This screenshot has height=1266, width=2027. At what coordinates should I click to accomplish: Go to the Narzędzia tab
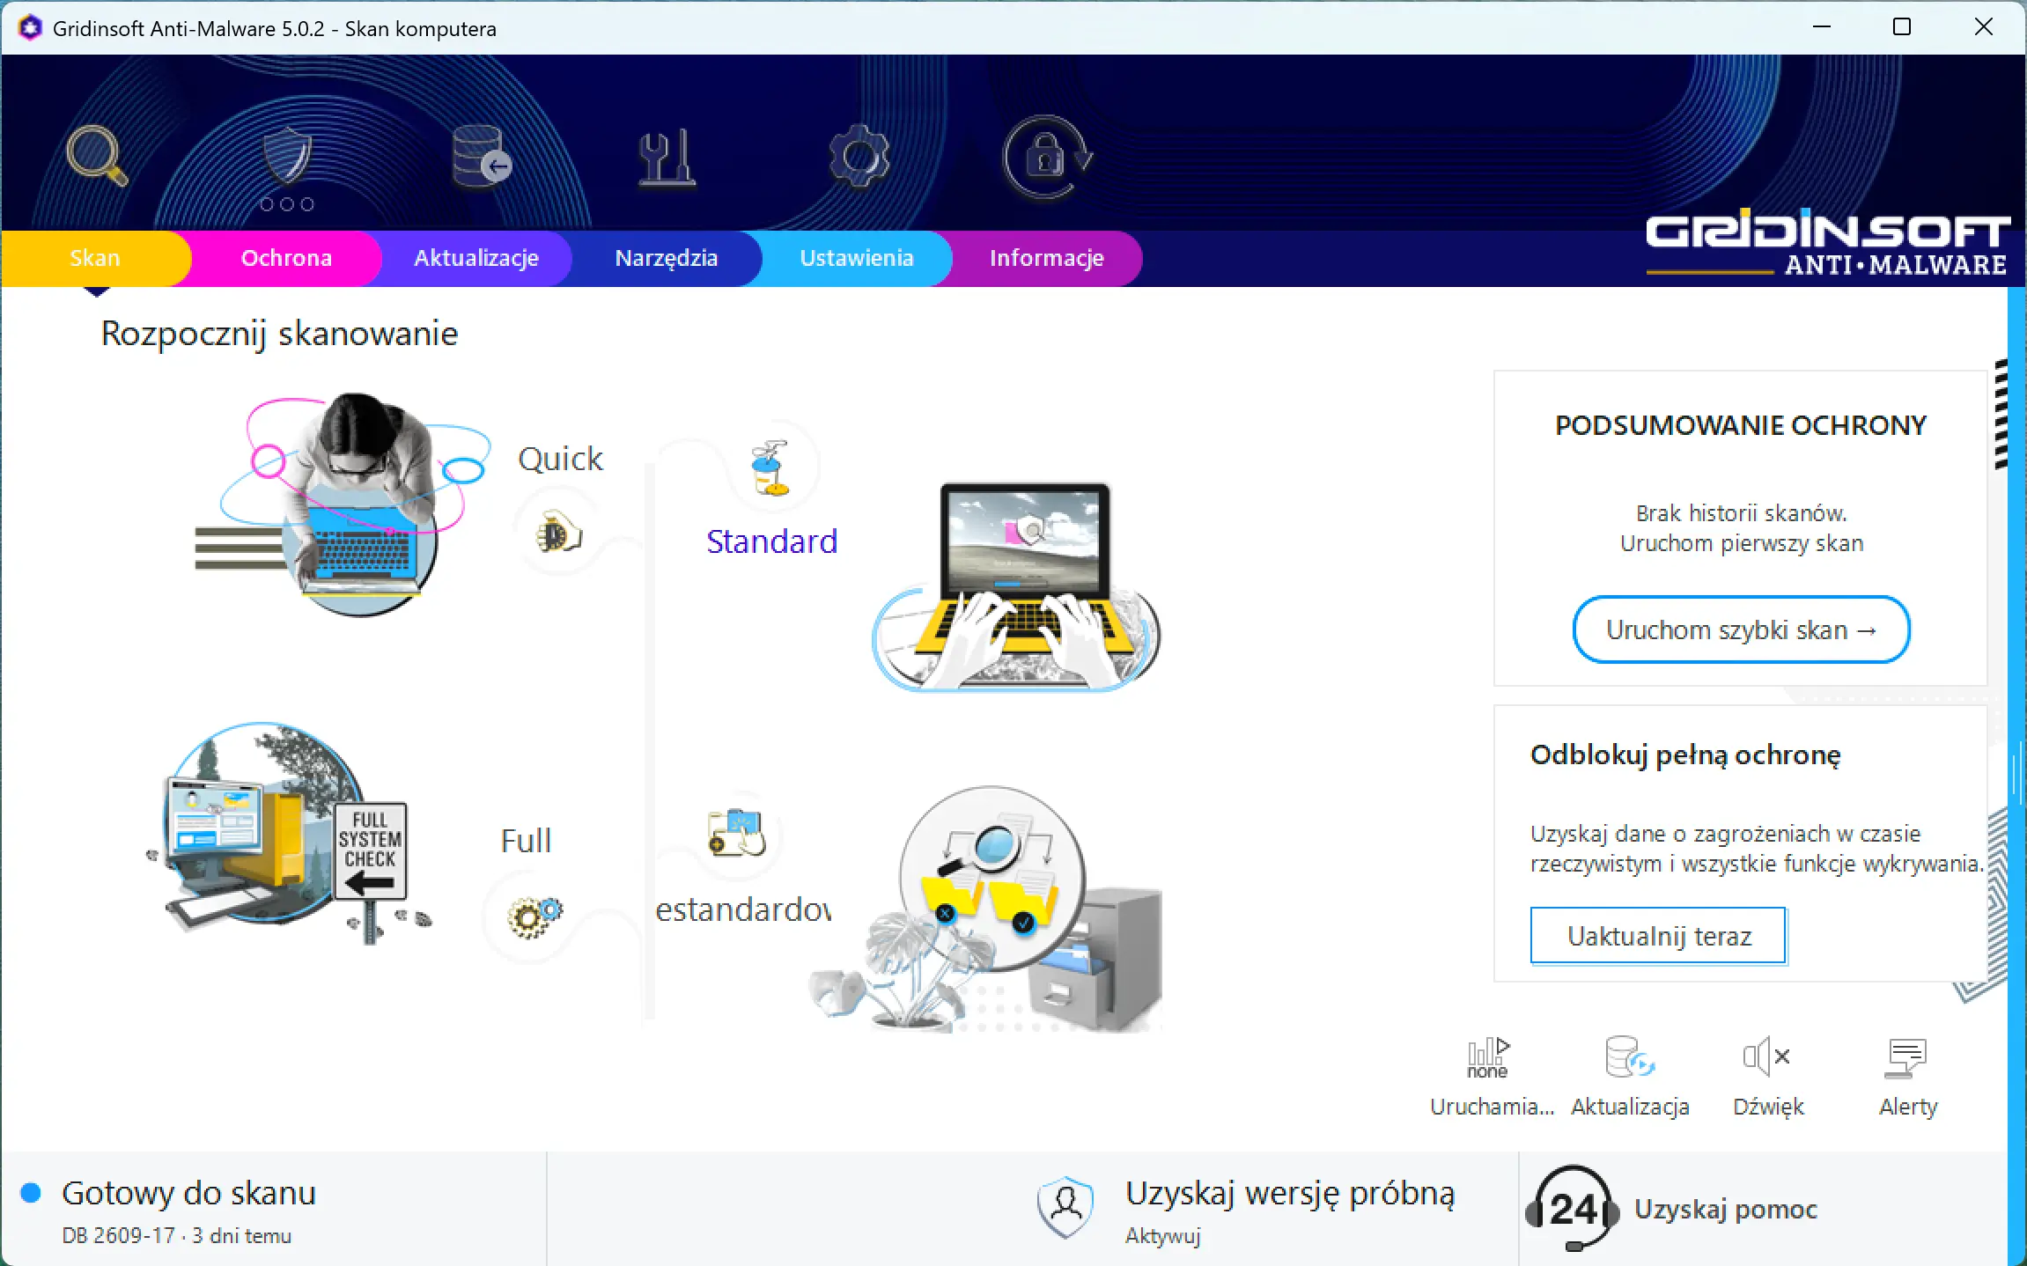click(x=667, y=258)
